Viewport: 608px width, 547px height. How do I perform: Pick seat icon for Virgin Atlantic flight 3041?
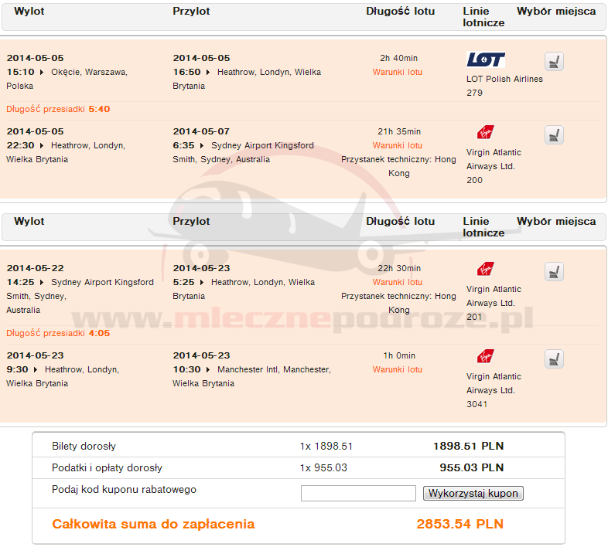coord(553,359)
